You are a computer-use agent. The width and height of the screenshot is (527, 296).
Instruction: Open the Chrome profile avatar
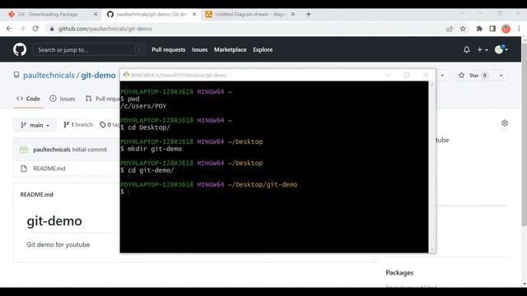[506, 29]
